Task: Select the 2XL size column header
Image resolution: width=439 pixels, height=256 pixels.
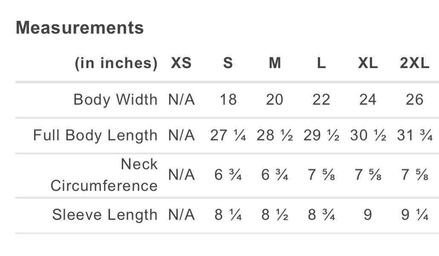Action: click(415, 63)
